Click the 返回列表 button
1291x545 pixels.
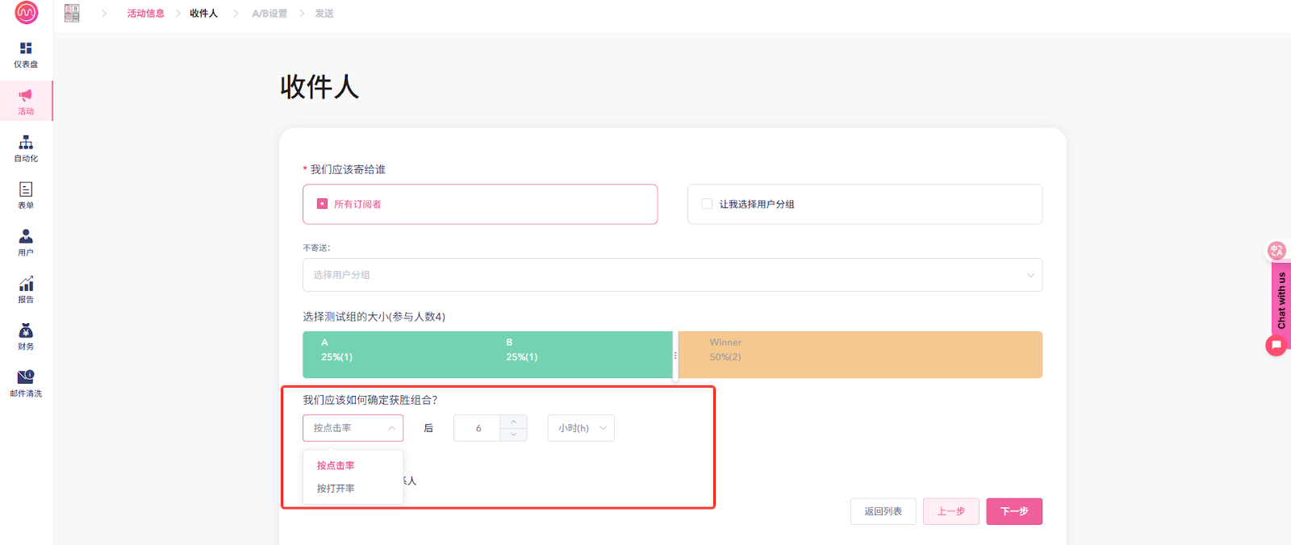click(x=883, y=511)
